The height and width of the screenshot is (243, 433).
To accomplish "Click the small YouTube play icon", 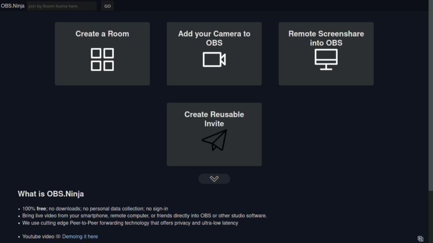I will click(x=58, y=237).
